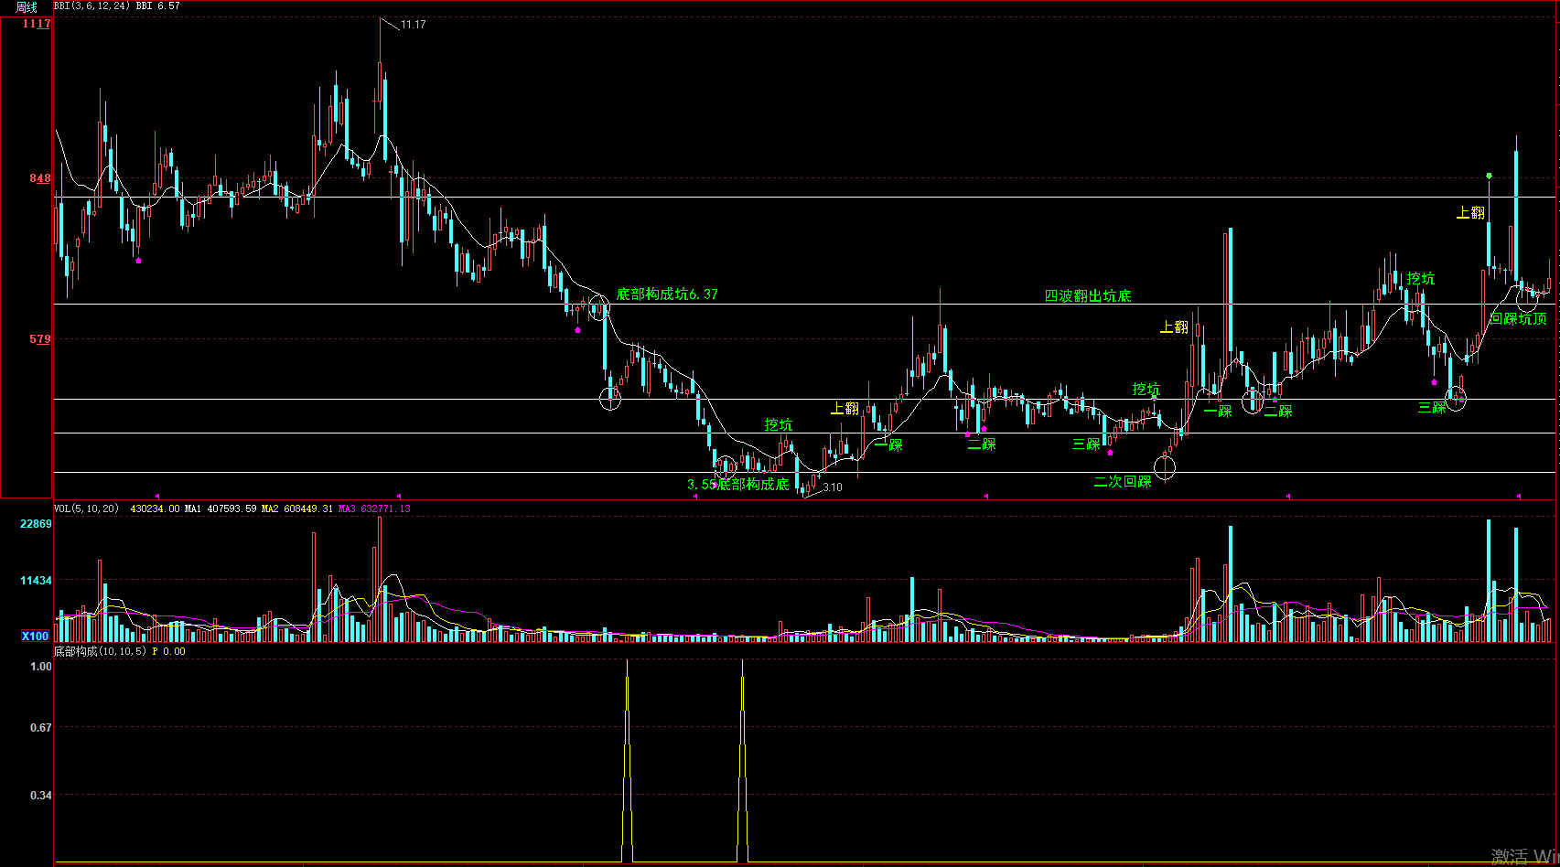Click the 挖坑 label above 回踩坑顶
Image resolution: width=1560 pixels, height=867 pixels.
coord(1421,279)
